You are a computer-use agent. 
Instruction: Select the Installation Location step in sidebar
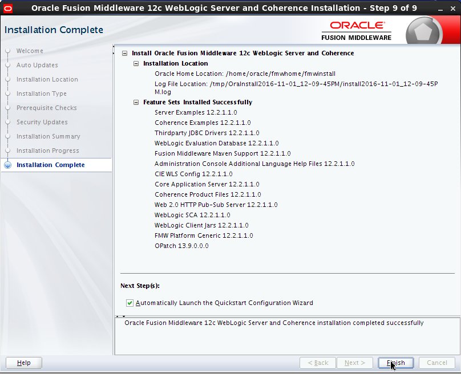47,79
